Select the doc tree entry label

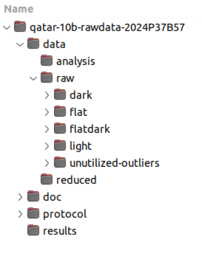point(52,197)
